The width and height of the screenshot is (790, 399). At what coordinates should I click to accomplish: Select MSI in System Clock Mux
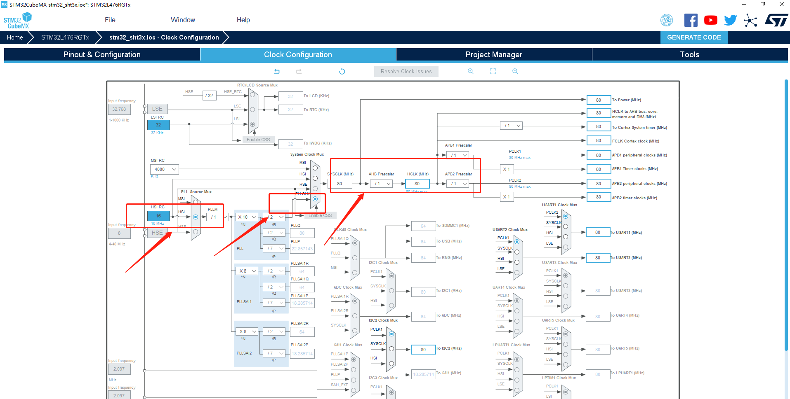tap(315, 168)
